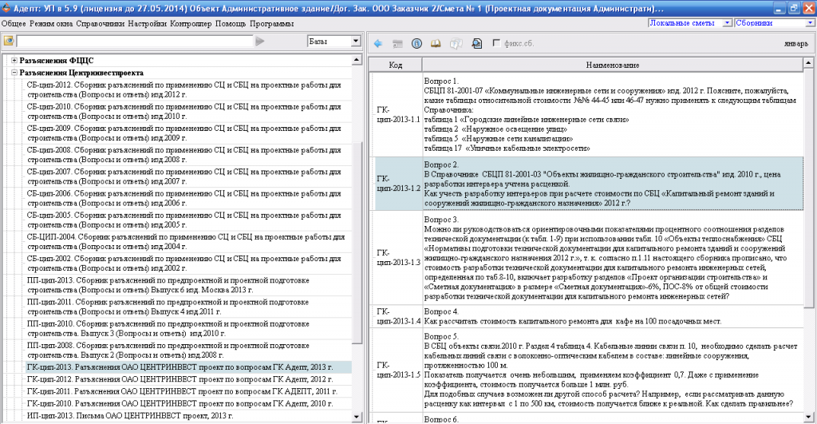817x424 pixels.
Task: Click the январь label in the toolbar
Action: pyautogui.click(x=796, y=44)
